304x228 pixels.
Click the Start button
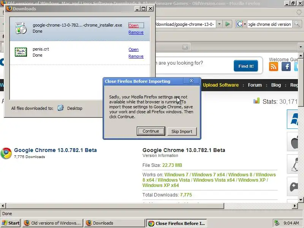11,223
